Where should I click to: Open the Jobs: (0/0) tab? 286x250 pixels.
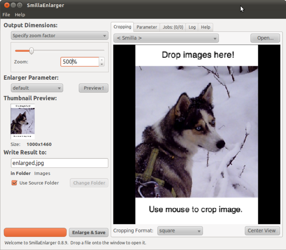point(173,27)
